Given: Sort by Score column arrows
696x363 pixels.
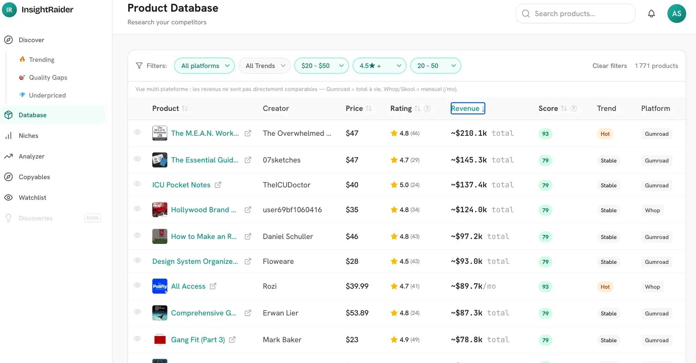Looking at the screenshot, I should point(563,109).
